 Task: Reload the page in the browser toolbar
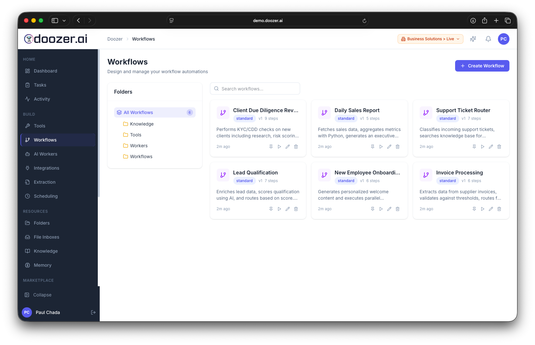(x=364, y=20)
